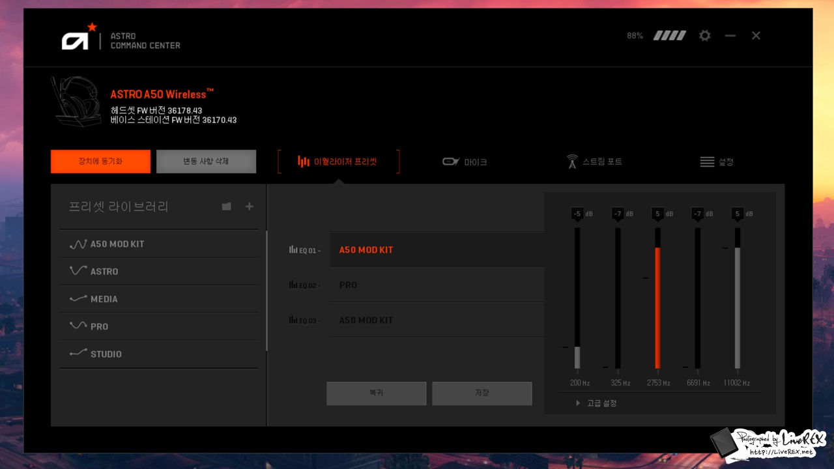Click the 6691 Hz equalizer slider

pyautogui.click(x=698, y=298)
